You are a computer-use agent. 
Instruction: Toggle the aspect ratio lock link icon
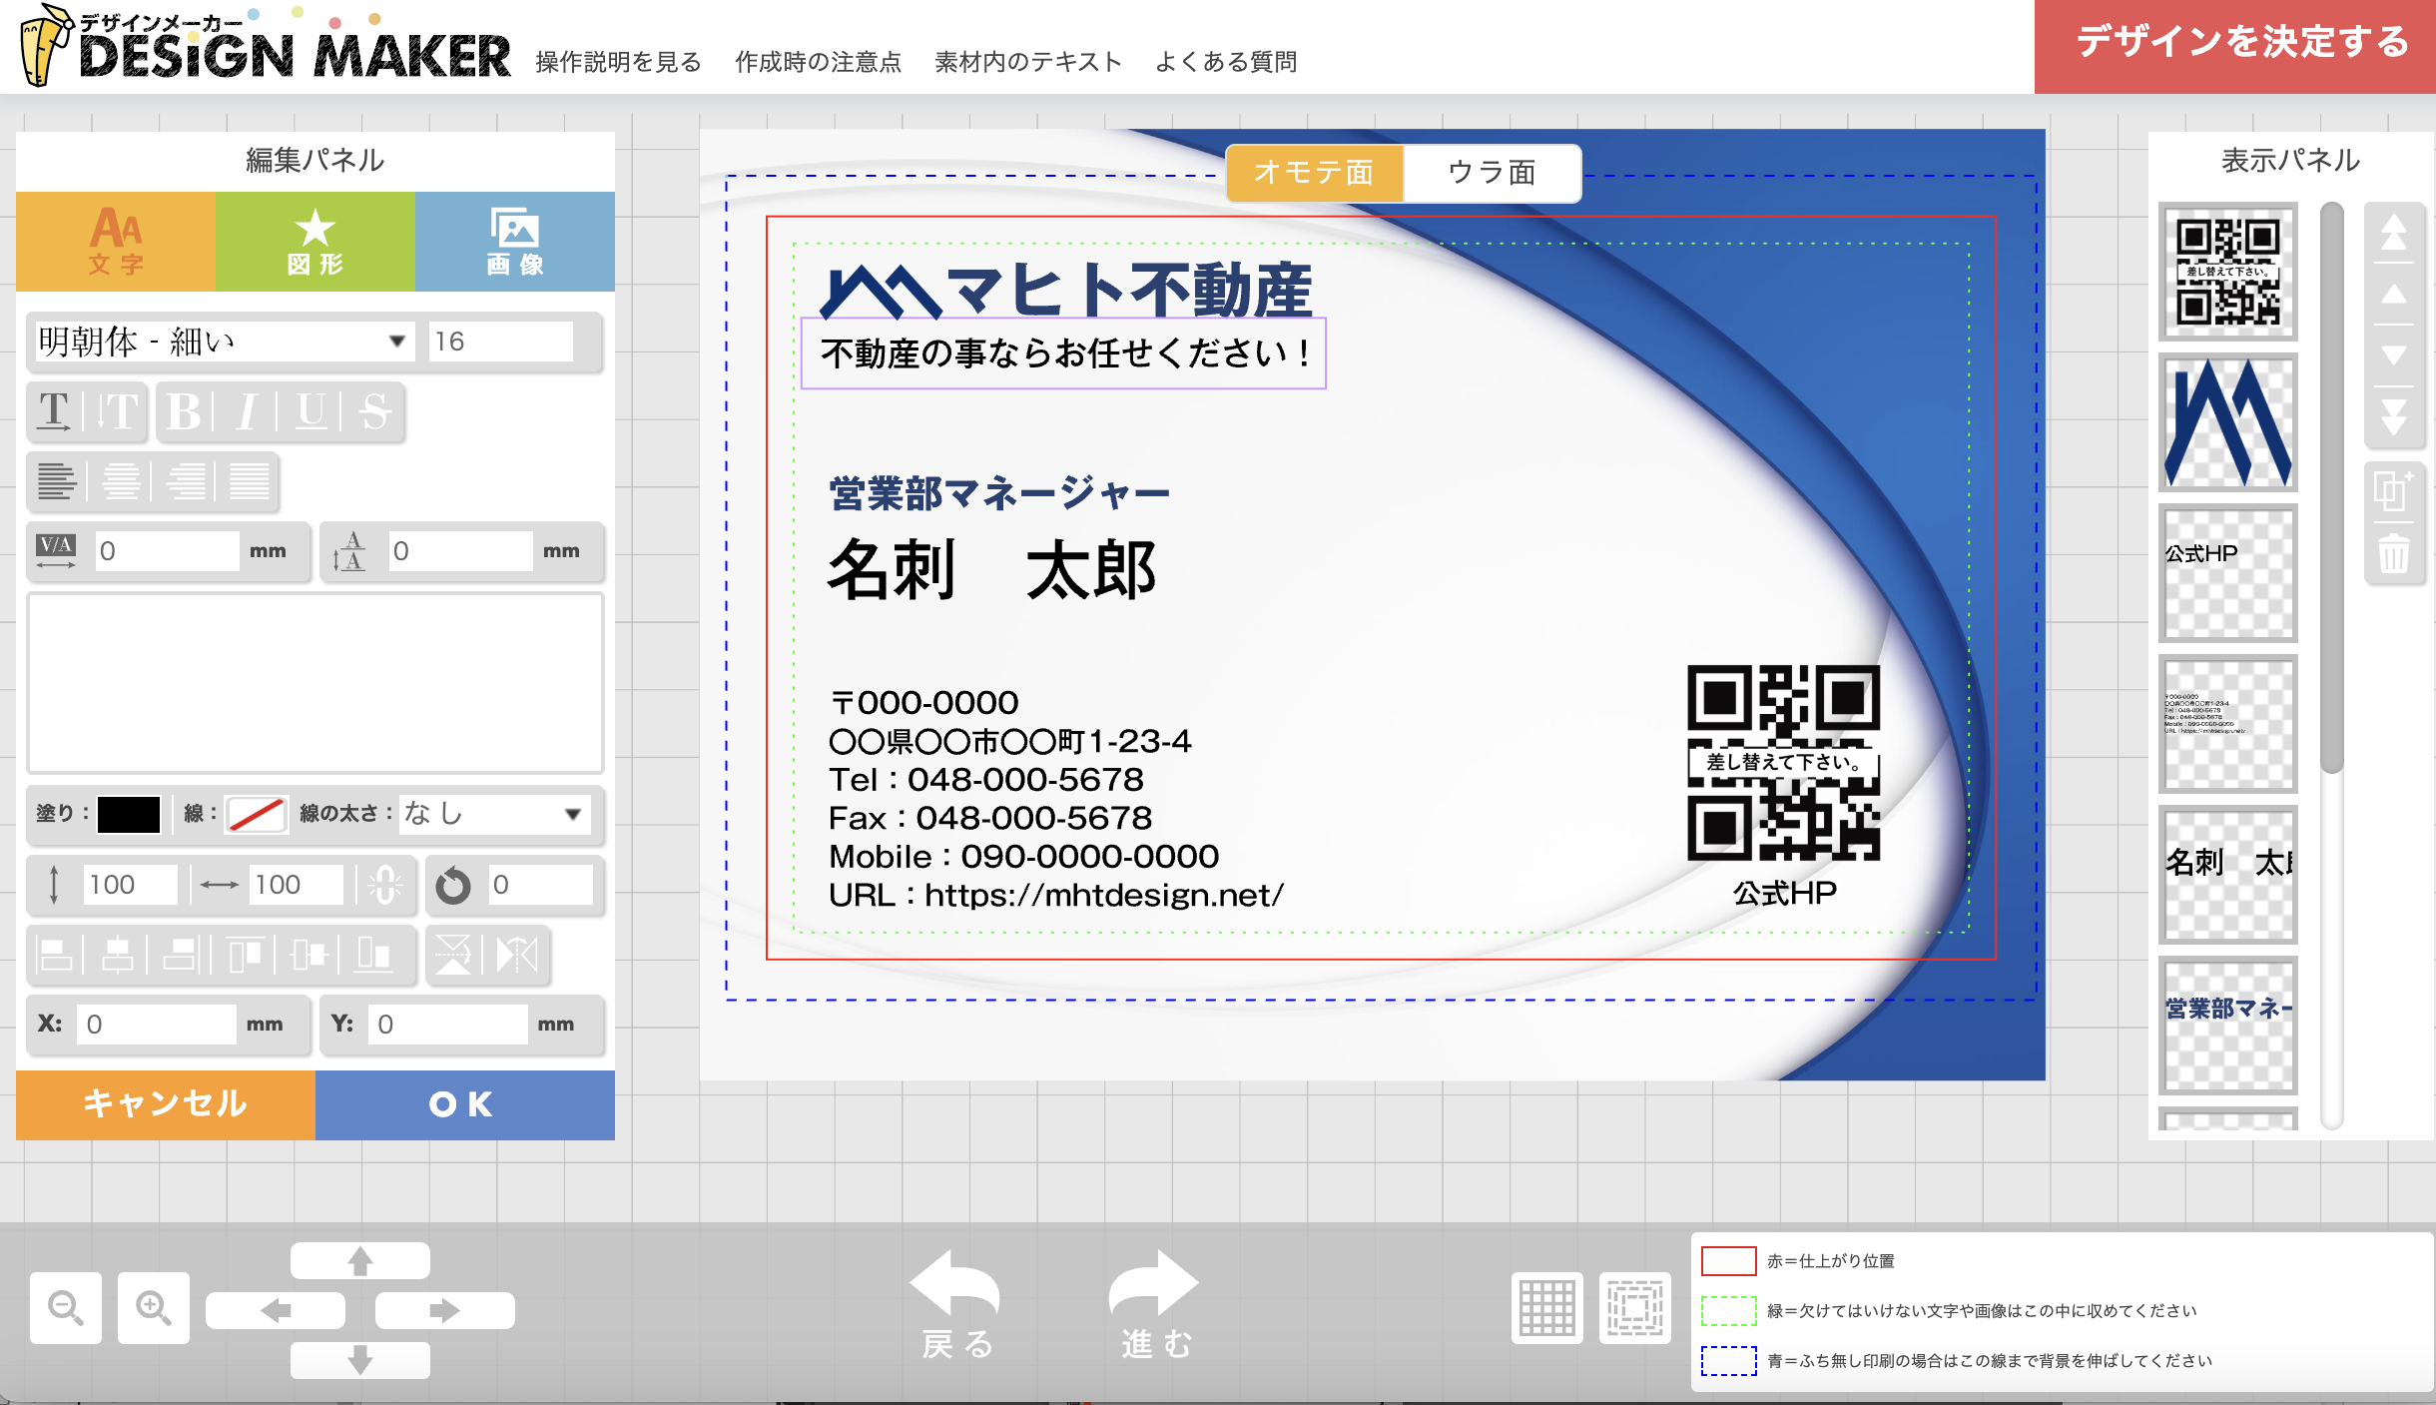pos(384,885)
